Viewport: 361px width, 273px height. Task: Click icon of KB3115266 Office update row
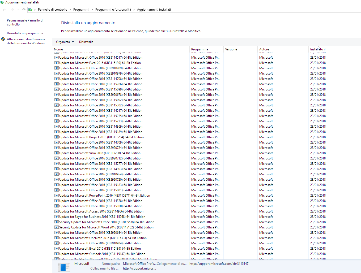click(56, 84)
